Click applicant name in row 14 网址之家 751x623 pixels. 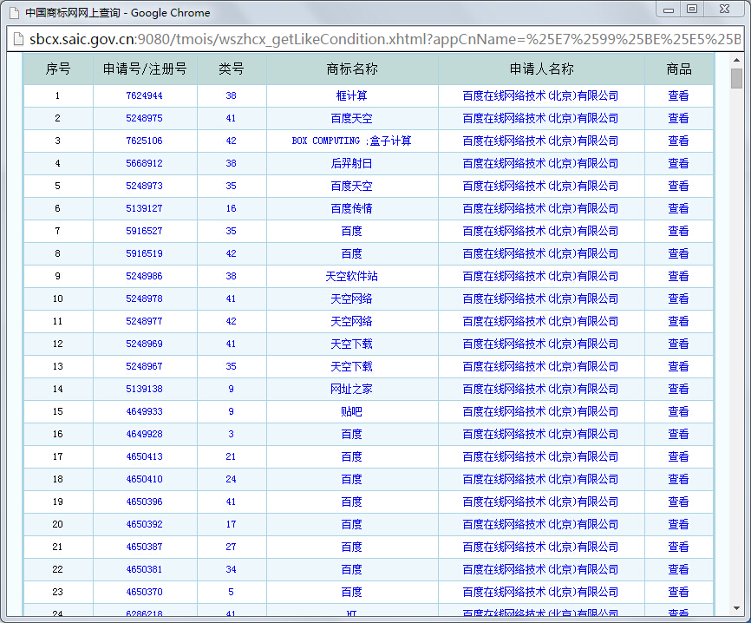click(x=540, y=389)
